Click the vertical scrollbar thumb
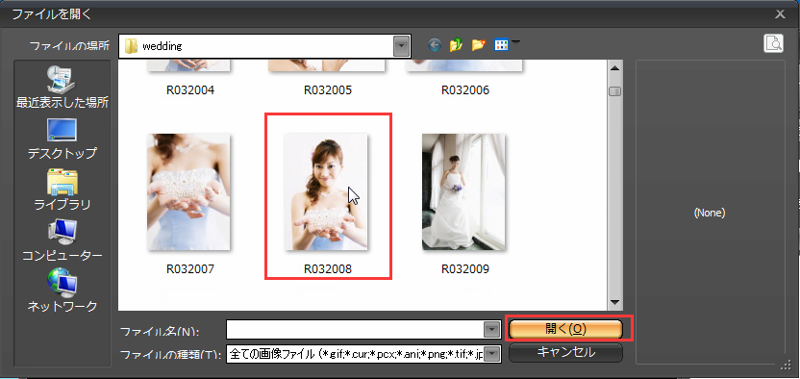The height and width of the screenshot is (379, 800). [x=614, y=91]
